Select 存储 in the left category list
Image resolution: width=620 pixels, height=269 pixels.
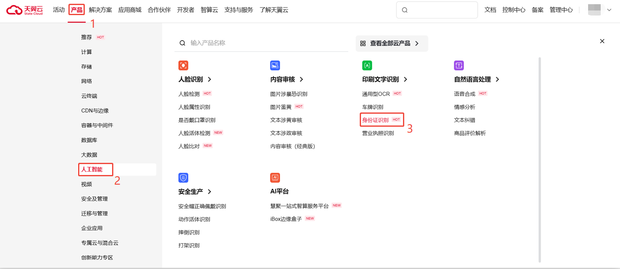tap(86, 67)
